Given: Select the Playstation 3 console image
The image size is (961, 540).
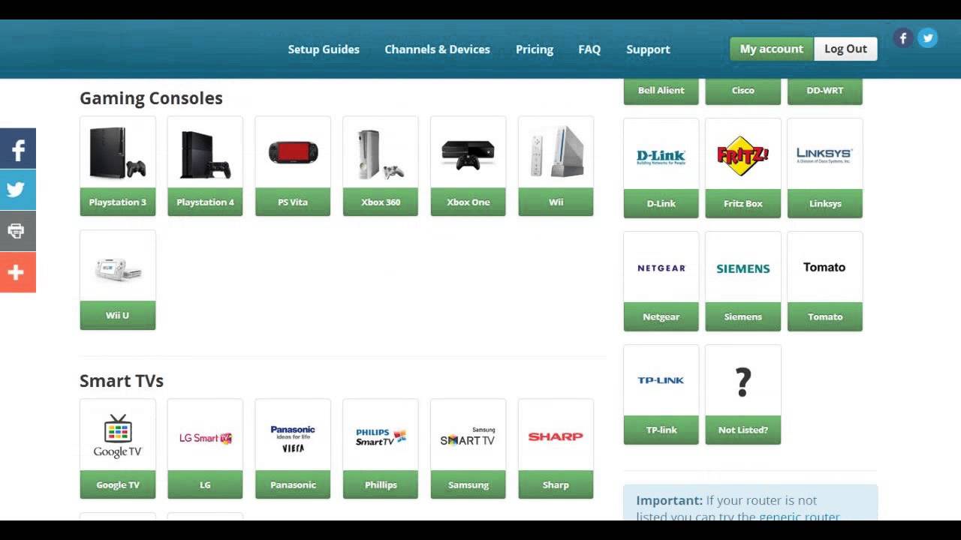Looking at the screenshot, I should (x=118, y=152).
